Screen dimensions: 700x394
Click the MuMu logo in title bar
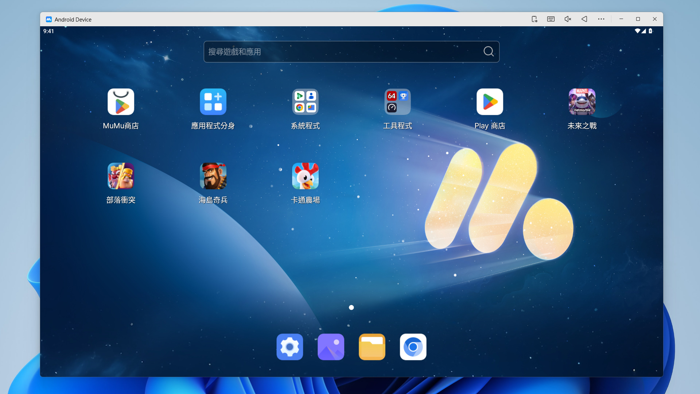48,19
